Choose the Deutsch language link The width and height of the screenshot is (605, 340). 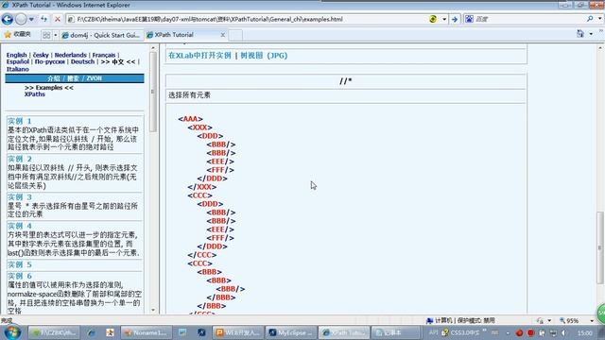point(82,61)
